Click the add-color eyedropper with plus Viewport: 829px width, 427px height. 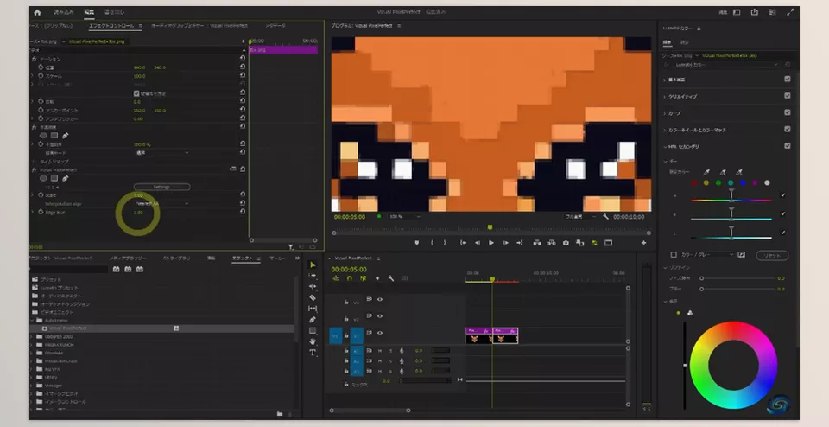click(x=723, y=172)
